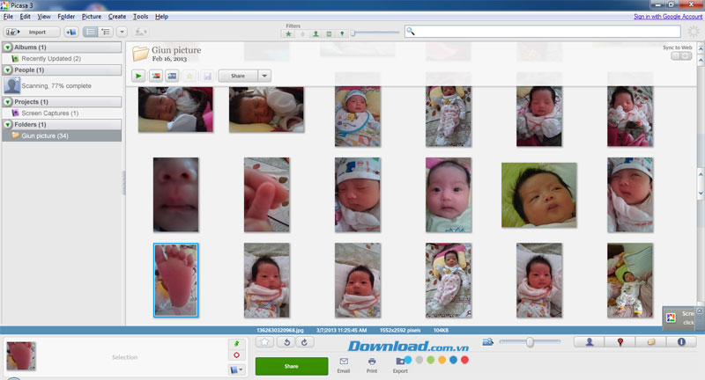The image size is (705, 380).
Task: Open the Picture menu
Action: [x=91, y=17]
